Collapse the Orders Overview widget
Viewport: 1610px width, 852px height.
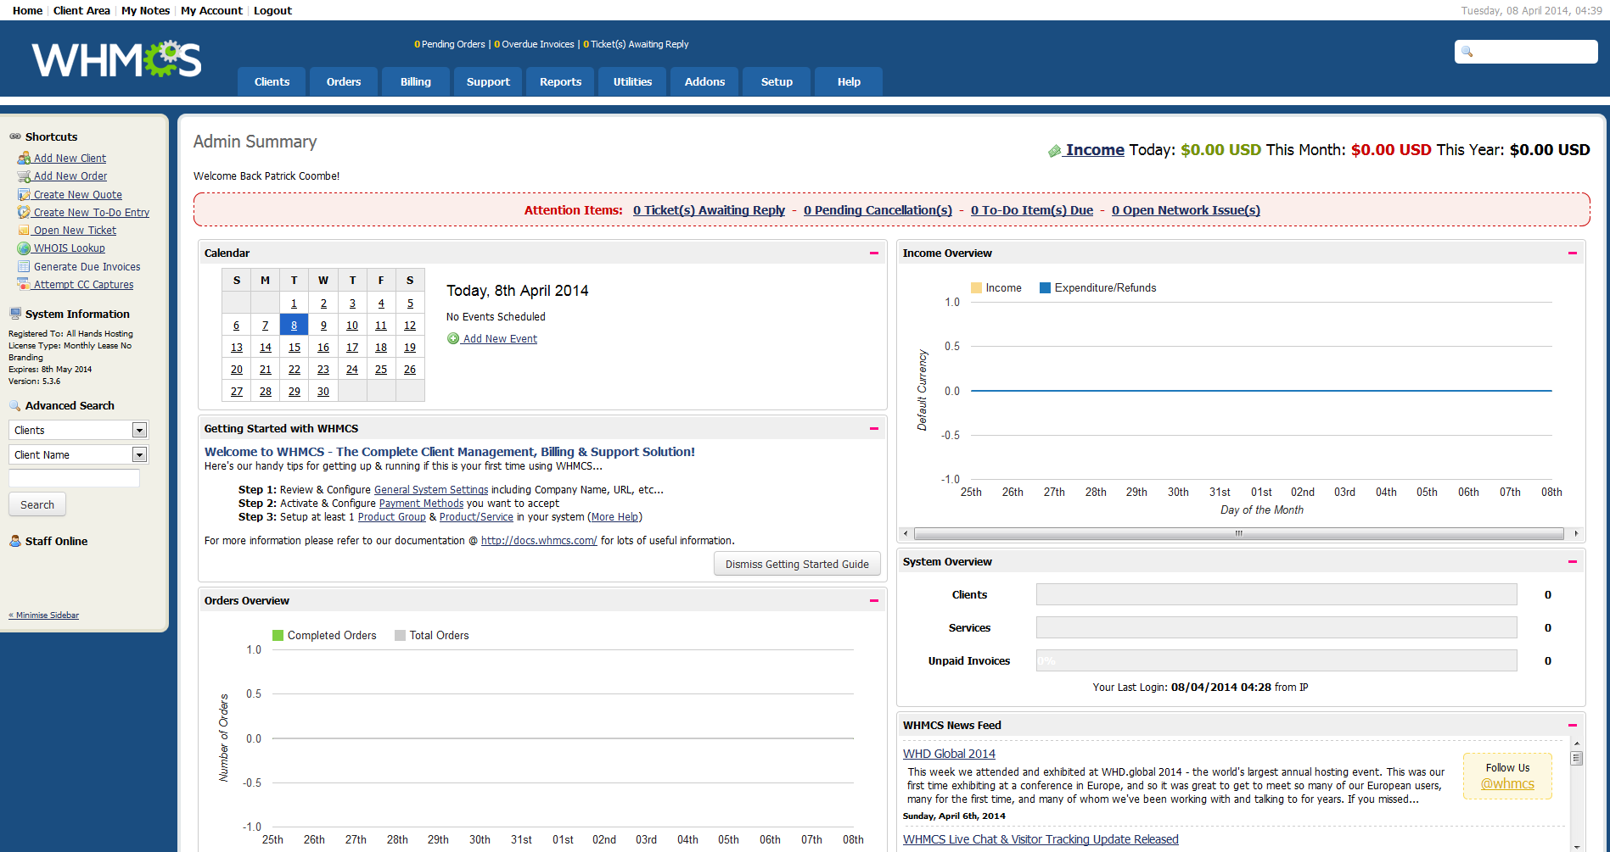874,601
